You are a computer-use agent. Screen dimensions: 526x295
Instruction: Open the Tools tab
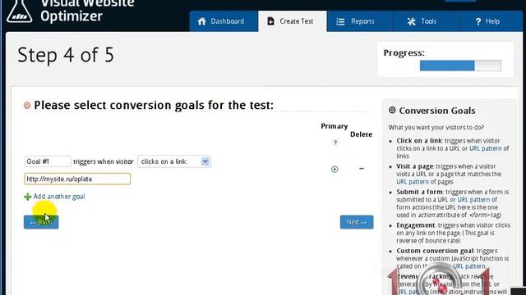(x=426, y=21)
